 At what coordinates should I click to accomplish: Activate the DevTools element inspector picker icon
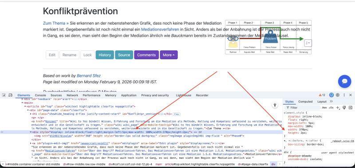pos(4,95)
